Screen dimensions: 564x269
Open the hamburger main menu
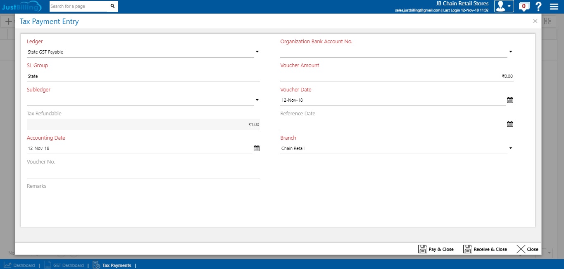tap(554, 6)
